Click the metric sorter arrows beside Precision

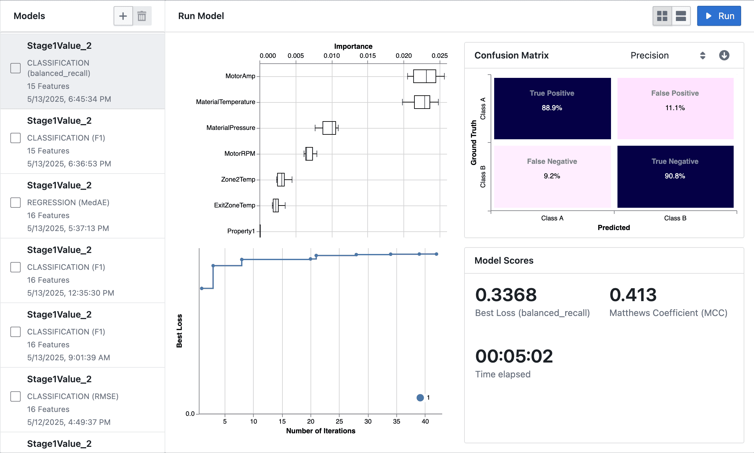click(x=702, y=55)
